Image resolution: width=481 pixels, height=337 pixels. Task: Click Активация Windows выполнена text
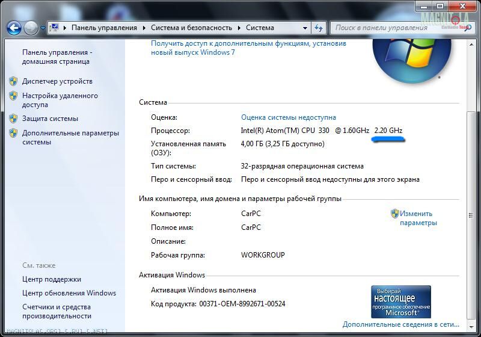[x=203, y=290]
